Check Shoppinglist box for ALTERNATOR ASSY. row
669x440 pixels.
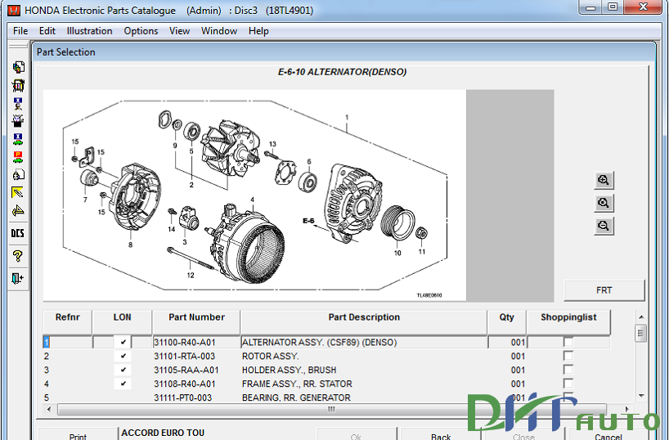pos(568,342)
